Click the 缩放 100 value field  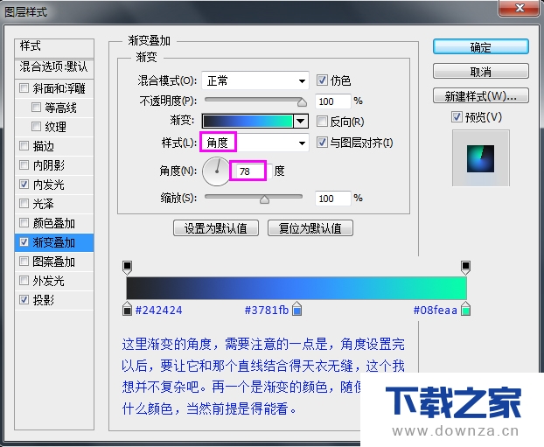click(x=332, y=199)
